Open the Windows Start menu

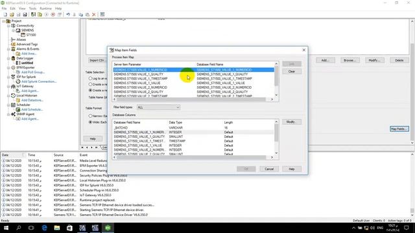pyautogui.click(x=6, y=228)
